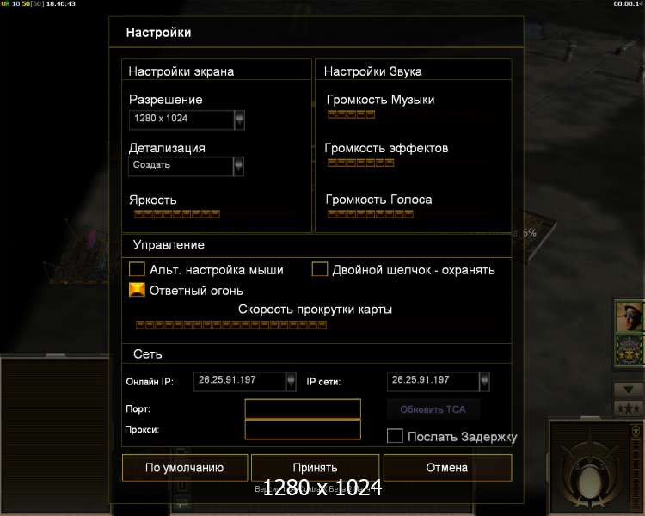This screenshot has height=516, width=645.
Task: Toggle Двойной щелчок - охранять checkbox
Action: pyautogui.click(x=320, y=269)
